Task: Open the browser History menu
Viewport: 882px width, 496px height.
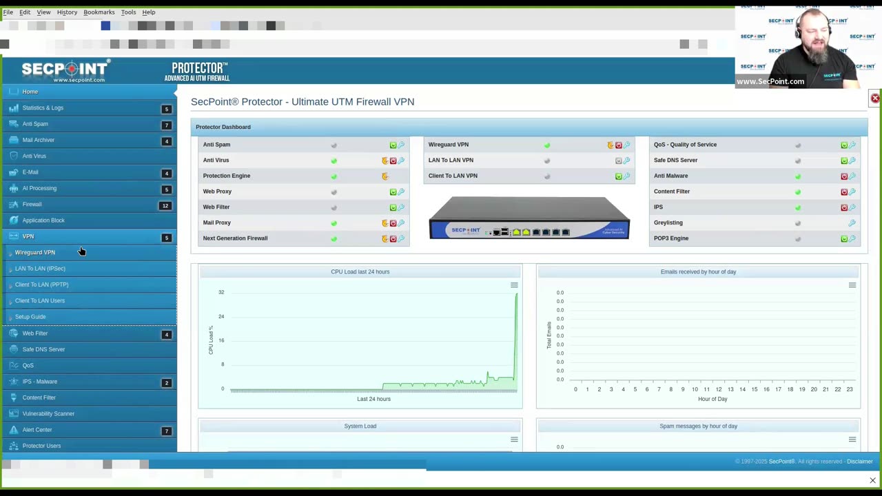Action: pos(67,12)
